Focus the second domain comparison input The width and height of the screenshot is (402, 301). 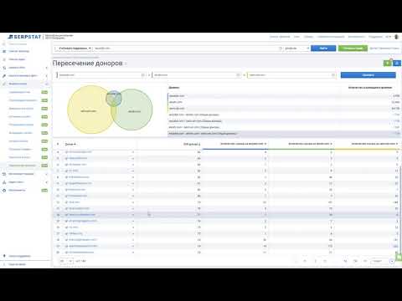(197, 75)
